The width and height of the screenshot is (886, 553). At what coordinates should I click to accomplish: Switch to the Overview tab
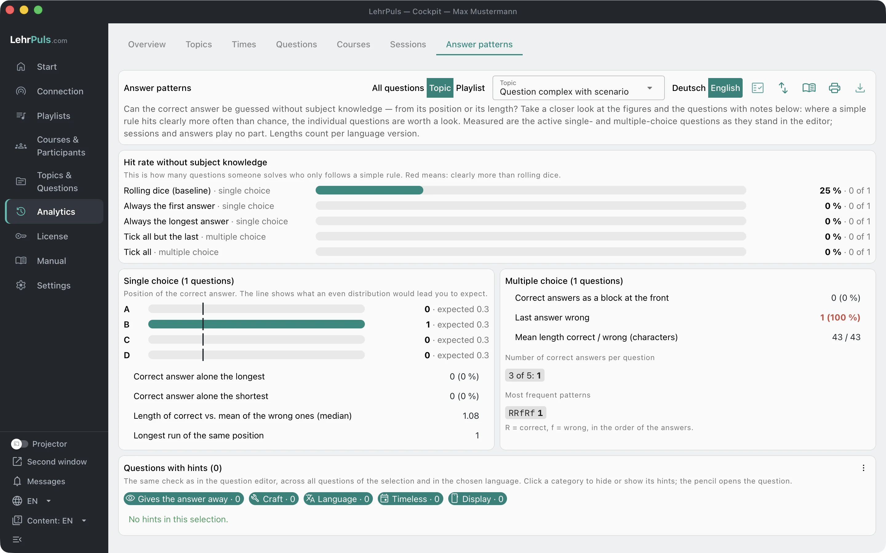147,44
